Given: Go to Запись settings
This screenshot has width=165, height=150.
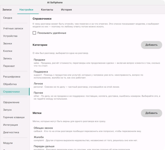Looking at the screenshot, I should (x=15, y=58).
